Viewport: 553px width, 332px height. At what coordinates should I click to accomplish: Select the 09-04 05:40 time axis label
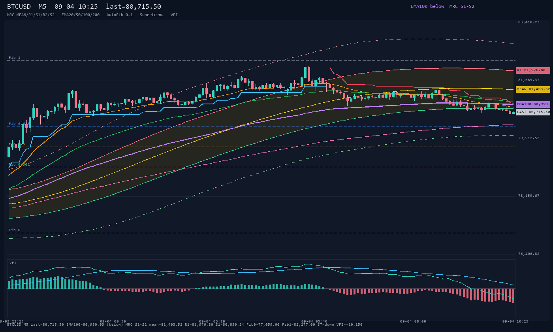pos(314,321)
